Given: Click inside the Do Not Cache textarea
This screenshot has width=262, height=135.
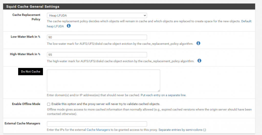Looking at the screenshot, I should pyautogui.click(x=103, y=81).
